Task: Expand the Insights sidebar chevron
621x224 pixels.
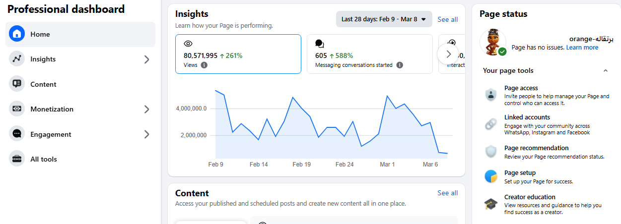Action: 146,59
